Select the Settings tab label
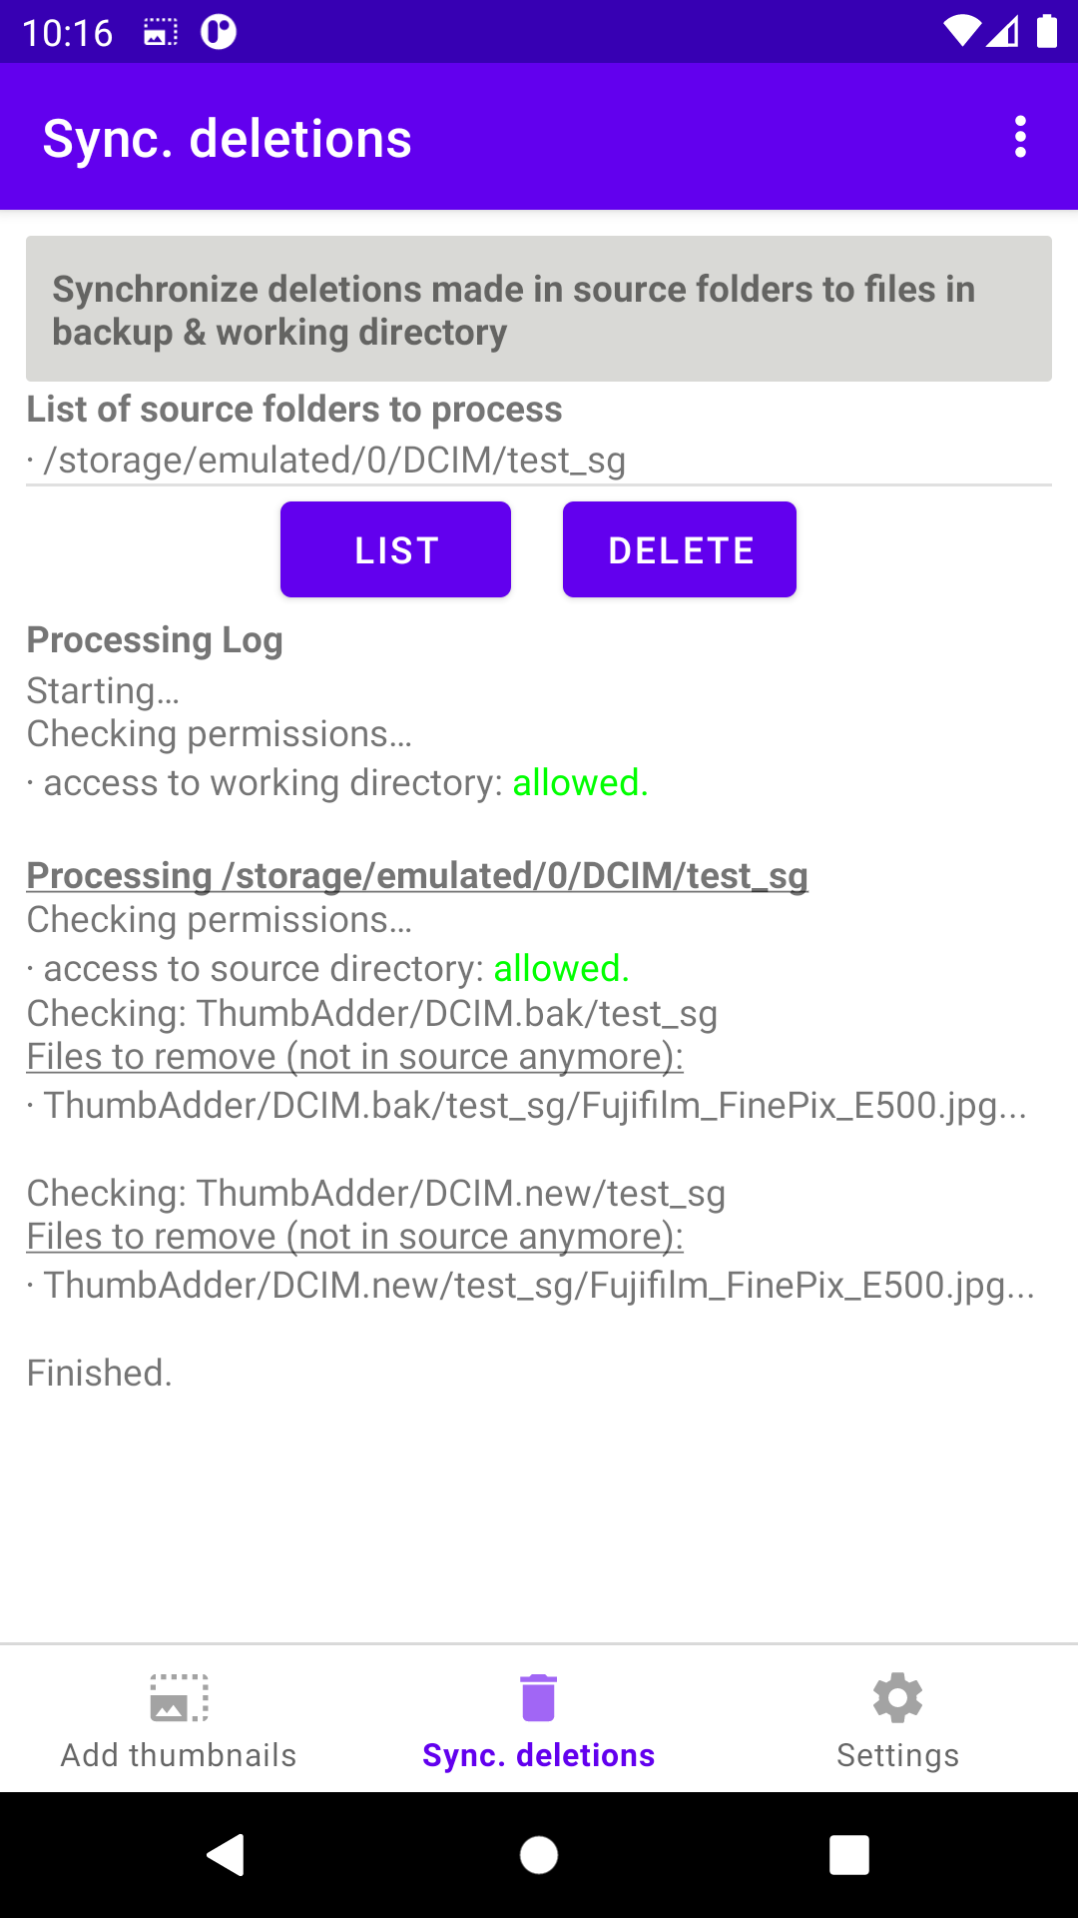Viewport: 1078px width, 1918px height. pyautogui.click(x=897, y=1755)
